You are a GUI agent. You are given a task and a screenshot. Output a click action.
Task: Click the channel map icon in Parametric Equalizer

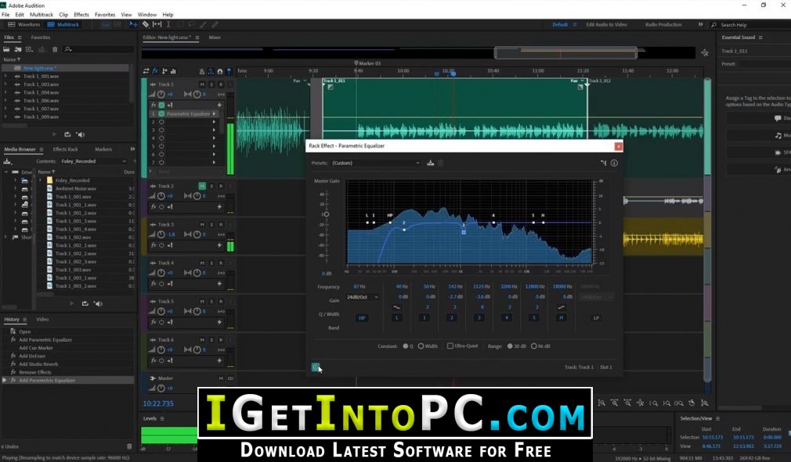(603, 163)
